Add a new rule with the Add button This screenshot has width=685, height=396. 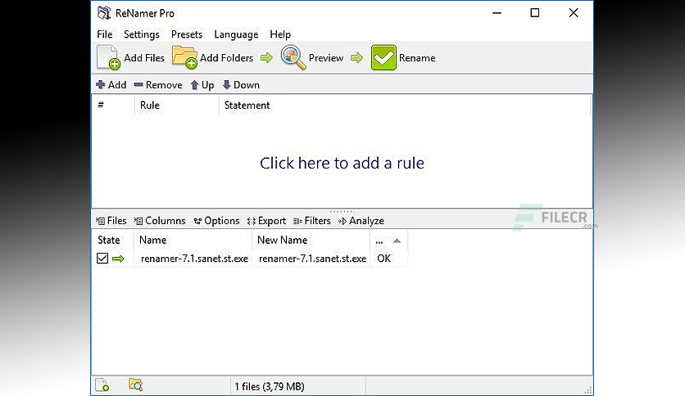click(x=111, y=84)
